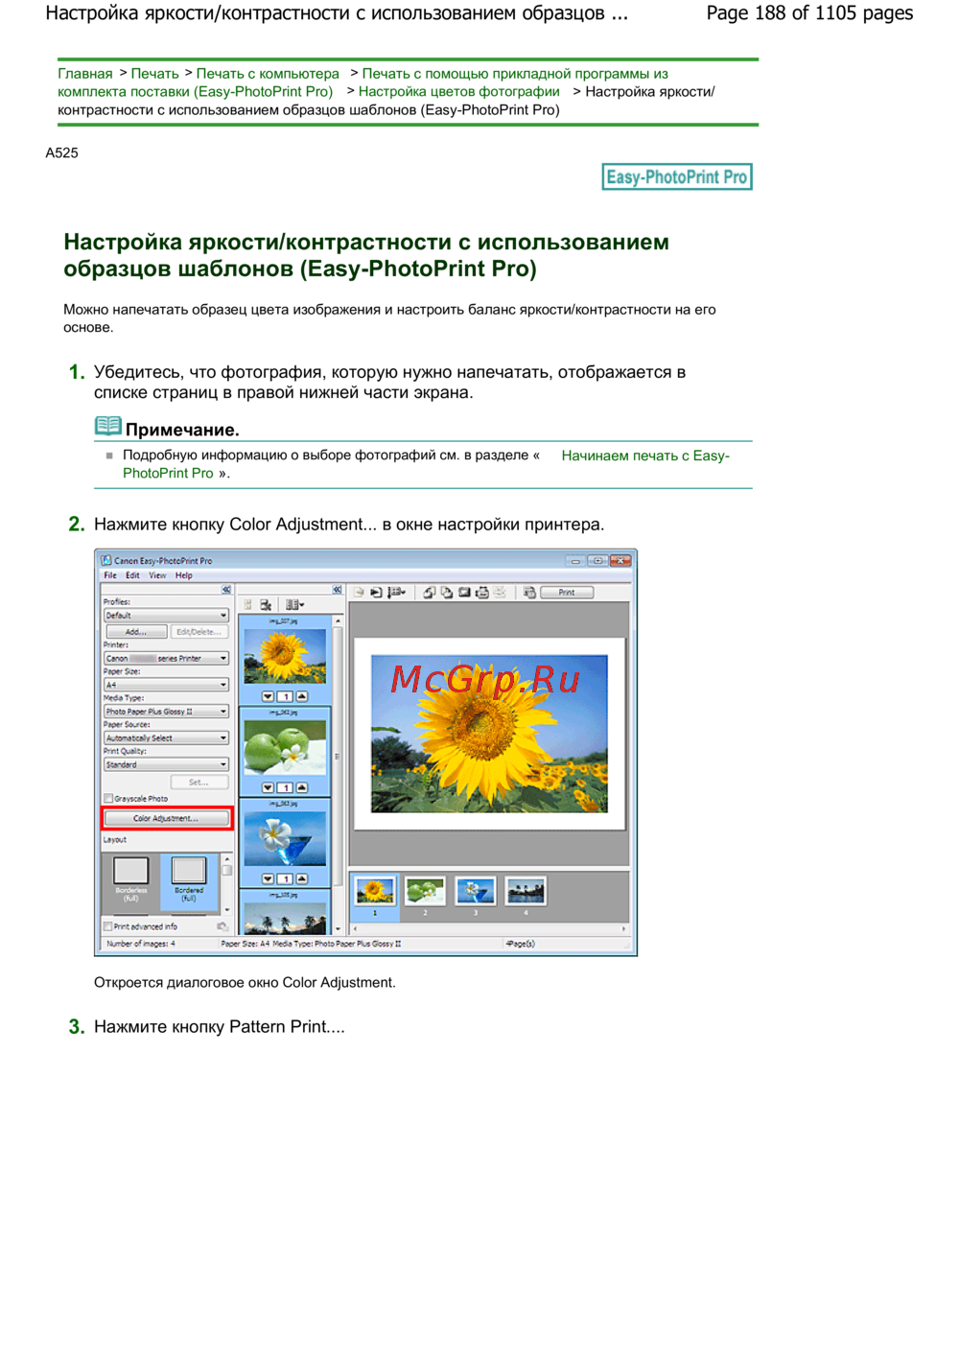Toggle the Print advanced info checkbox
Viewport: 959px width, 1357px height.
pos(108,926)
